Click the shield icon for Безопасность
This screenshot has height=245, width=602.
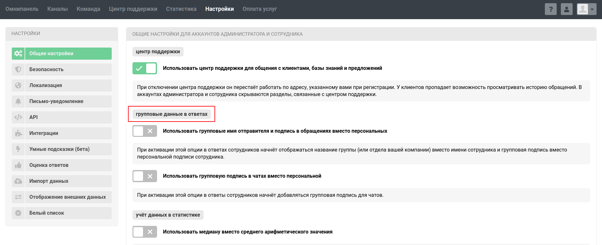tap(18, 70)
